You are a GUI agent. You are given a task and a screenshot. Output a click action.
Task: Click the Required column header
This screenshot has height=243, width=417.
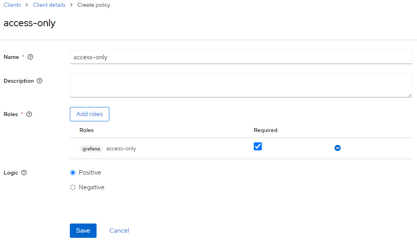[265, 130]
